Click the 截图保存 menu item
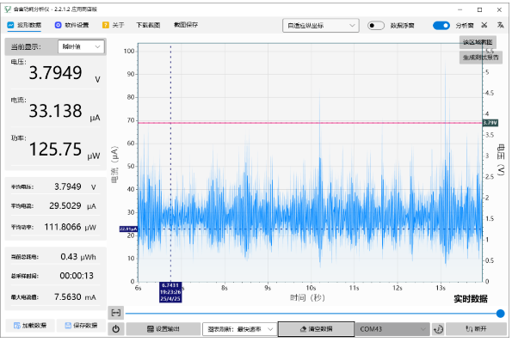Viewport: 512px width, 342px height. (x=186, y=25)
